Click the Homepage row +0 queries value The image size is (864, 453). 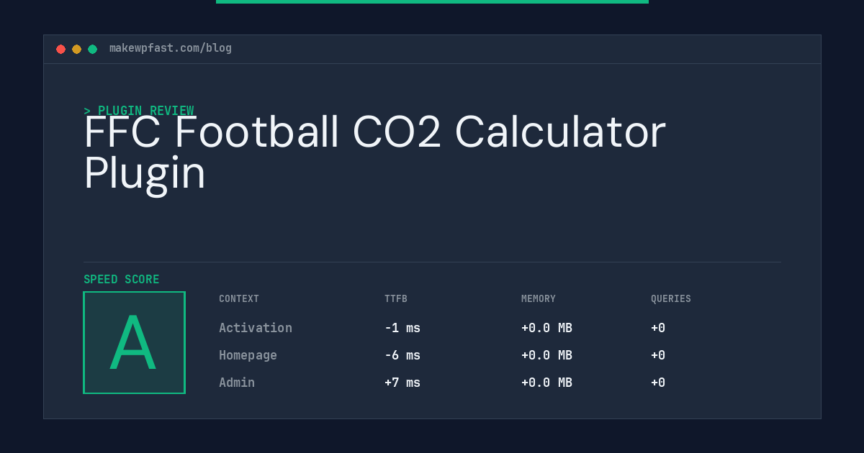click(x=658, y=355)
